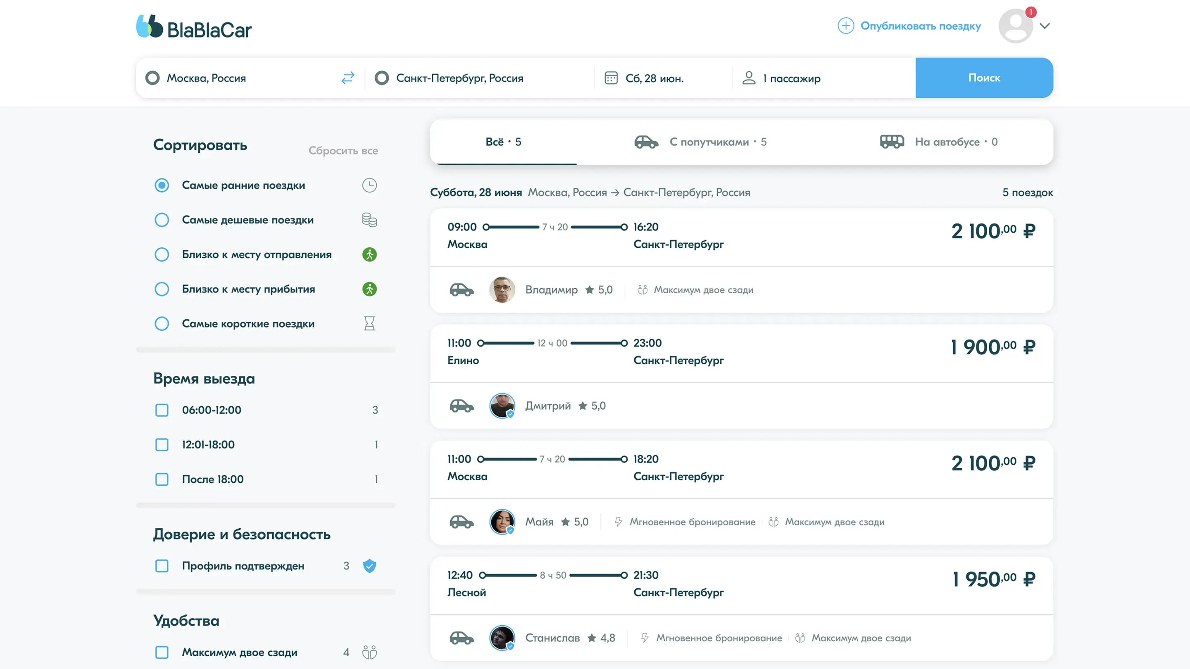Select the 'Близко к месту отправления' radio button
This screenshot has width=1190, height=669.
(x=162, y=254)
